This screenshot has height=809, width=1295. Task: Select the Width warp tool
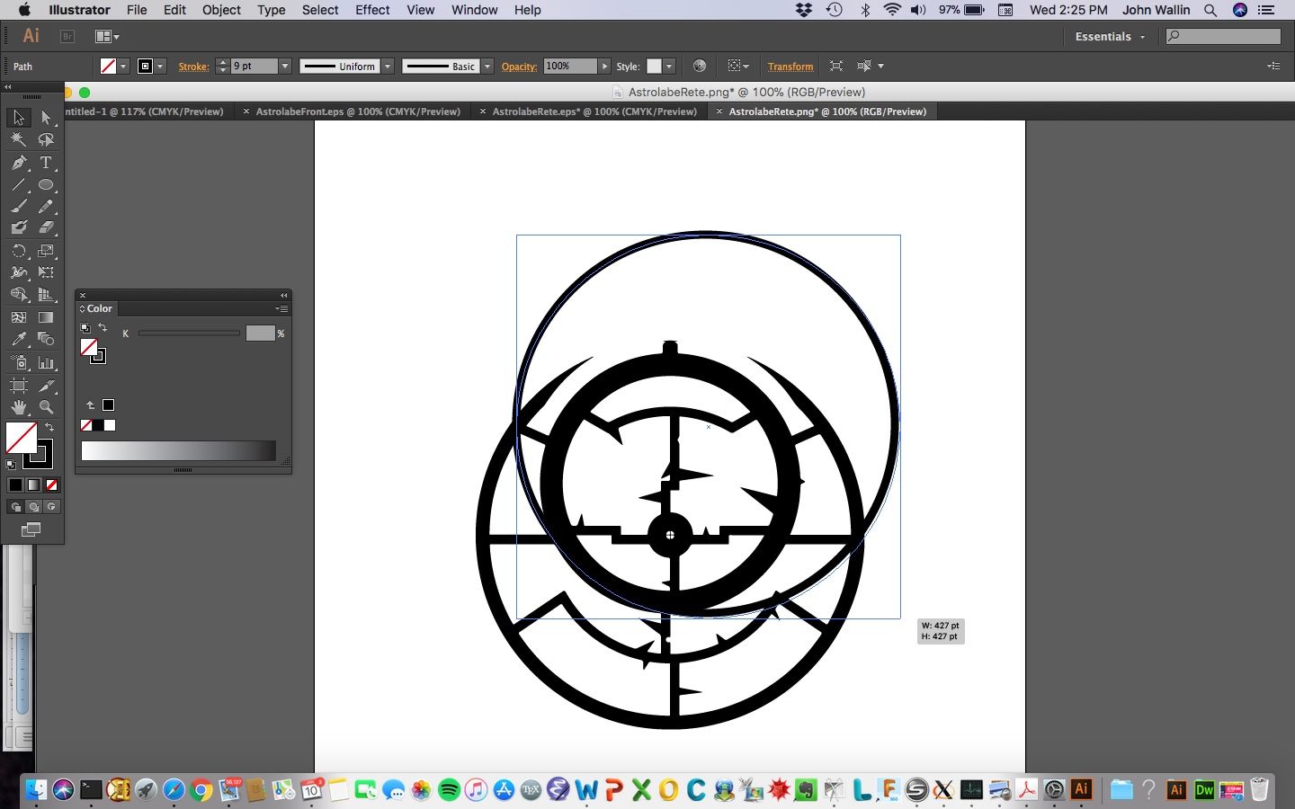coord(19,272)
